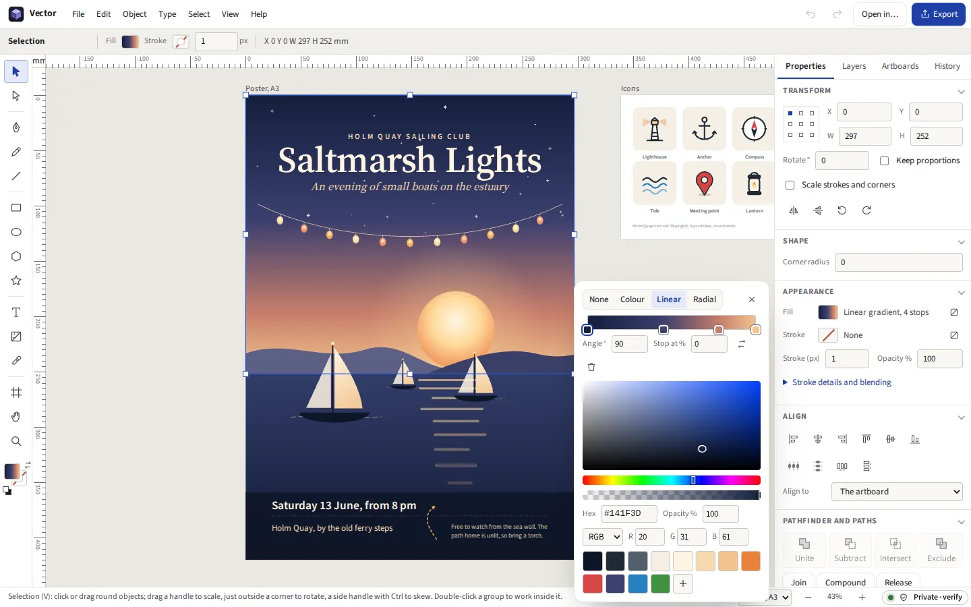Click the Release path button
The width and height of the screenshot is (971, 607).
[898, 582]
